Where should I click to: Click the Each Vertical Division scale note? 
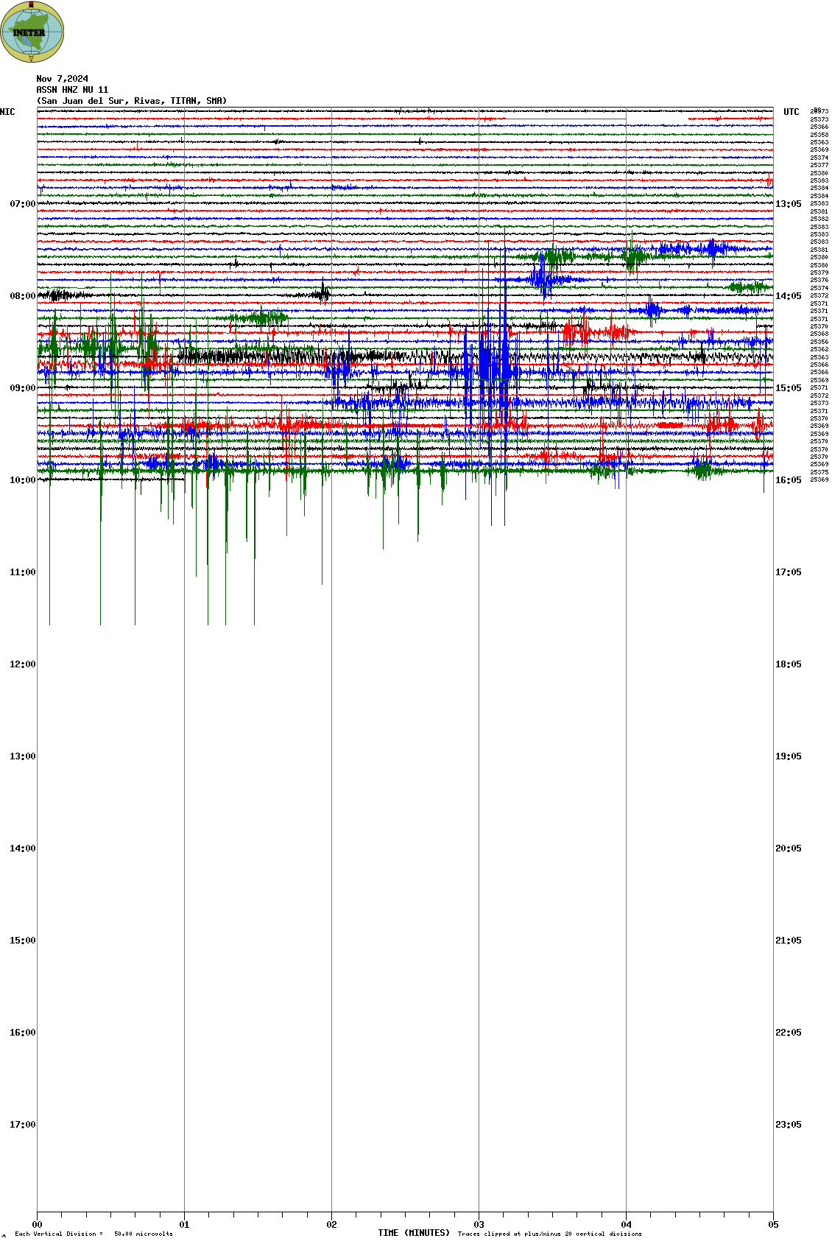94,1234
